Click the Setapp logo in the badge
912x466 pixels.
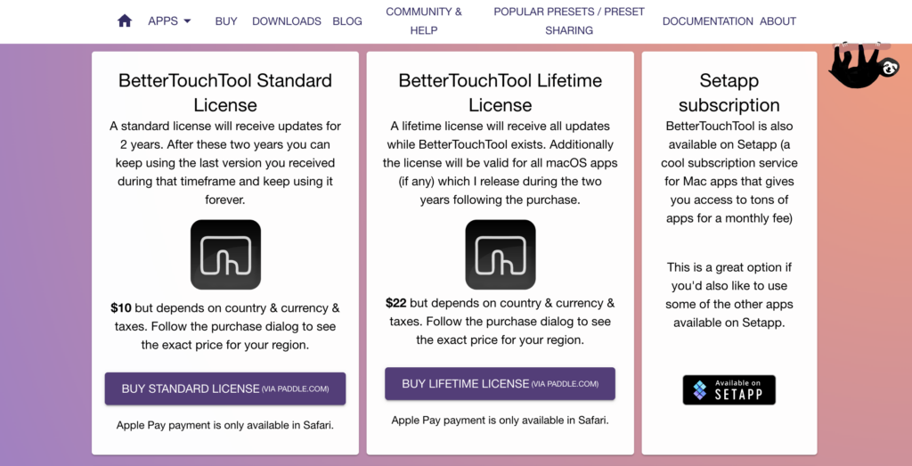700,389
